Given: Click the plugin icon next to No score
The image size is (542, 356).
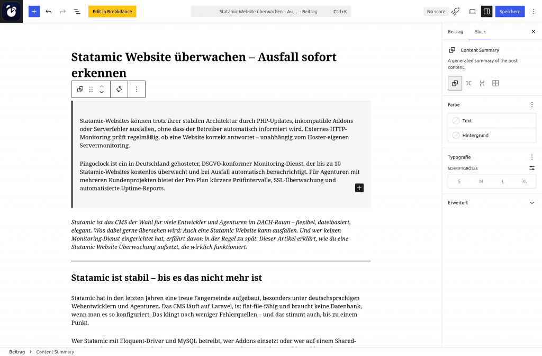Looking at the screenshot, I should click(x=456, y=12).
